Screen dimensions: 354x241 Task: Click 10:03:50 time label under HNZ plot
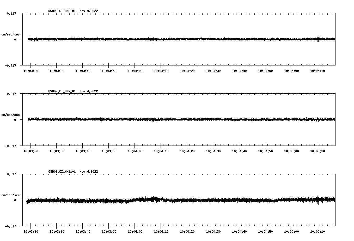[109, 232]
